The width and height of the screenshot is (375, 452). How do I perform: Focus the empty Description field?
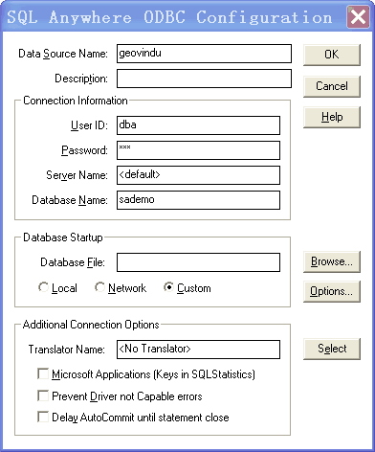pos(204,79)
